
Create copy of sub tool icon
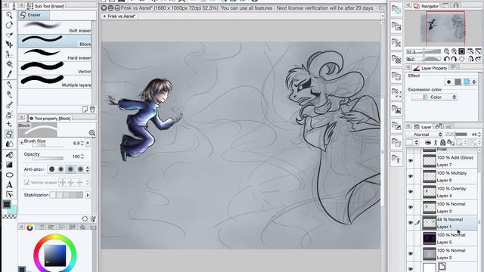(x=85, y=109)
